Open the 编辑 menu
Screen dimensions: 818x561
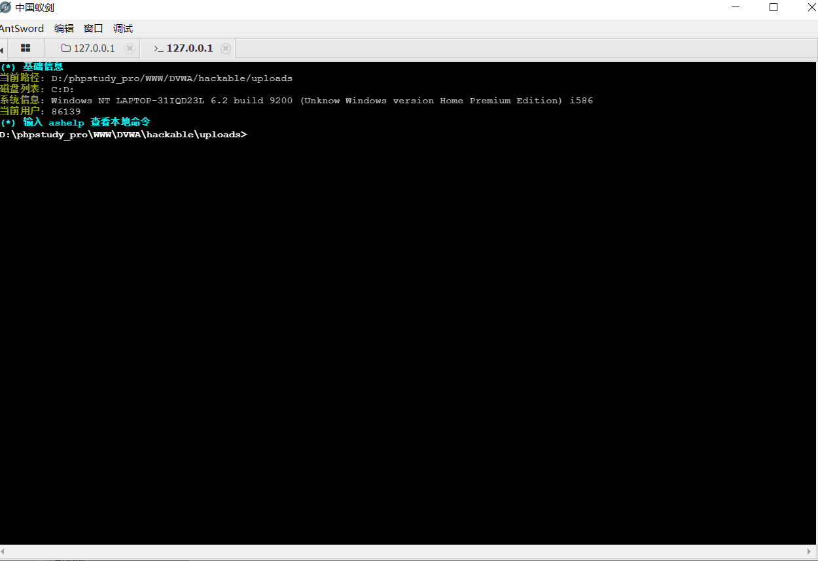click(x=64, y=28)
